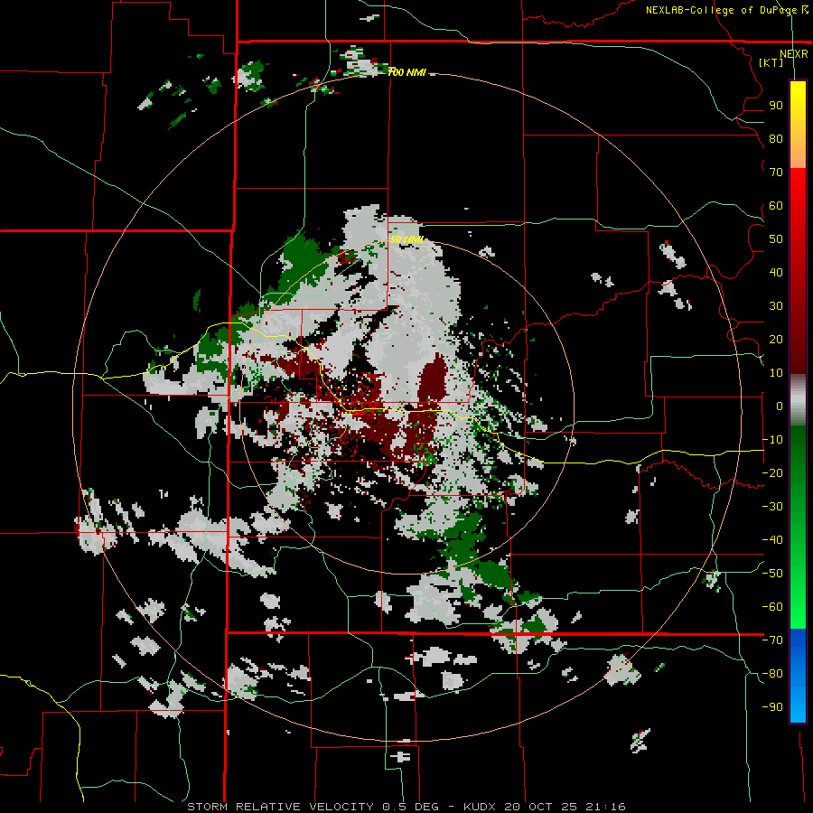Click the 10 value on velocity legend
Image resolution: width=813 pixels, height=813 pixels.
pyautogui.click(x=776, y=373)
